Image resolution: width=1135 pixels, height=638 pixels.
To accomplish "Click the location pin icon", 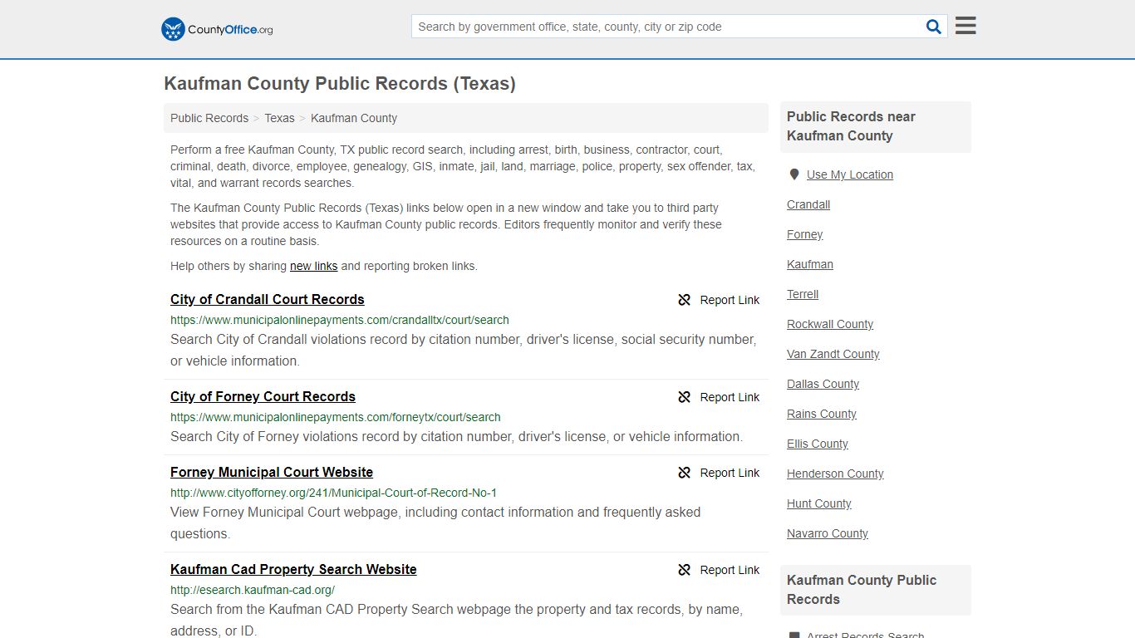I will 794,174.
